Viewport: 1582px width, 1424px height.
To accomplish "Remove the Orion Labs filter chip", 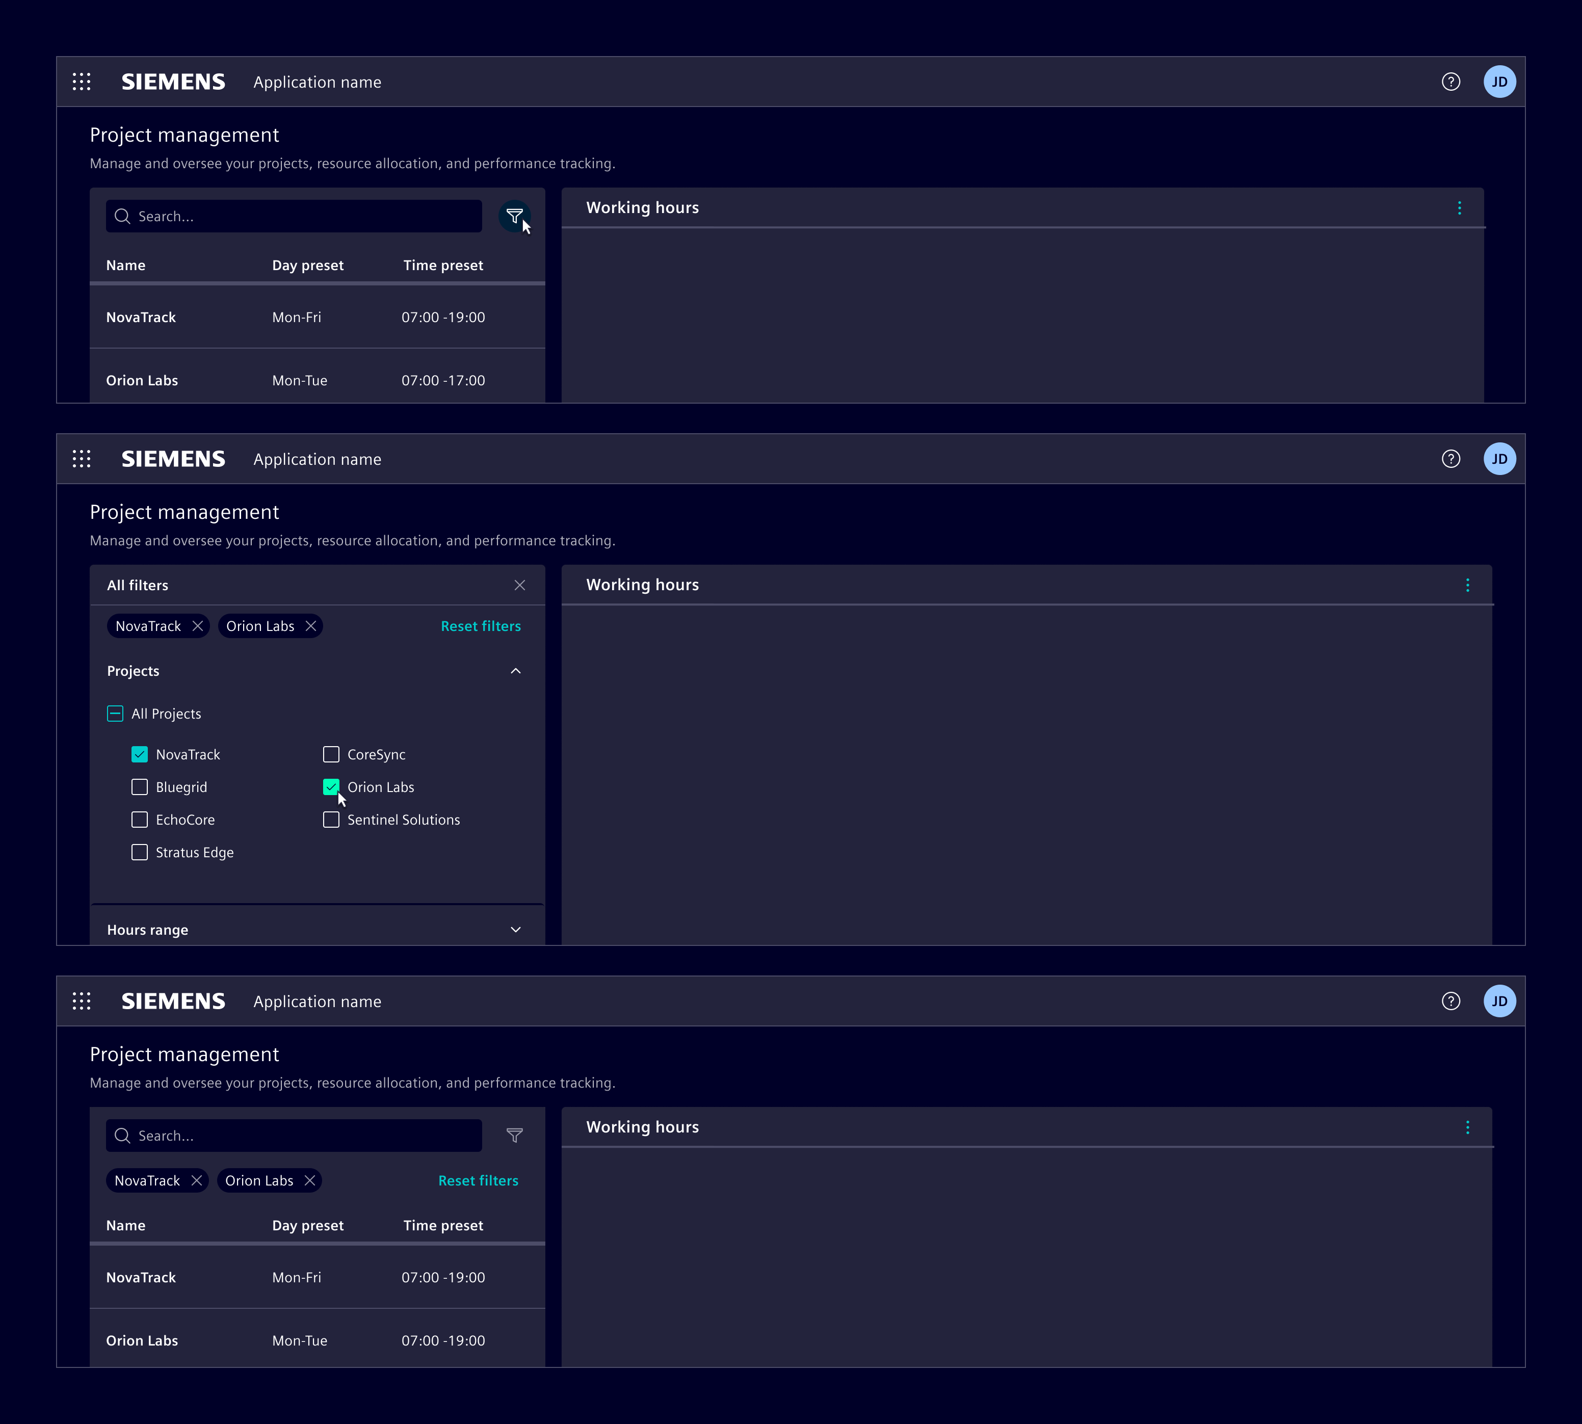I will point(310,626).
